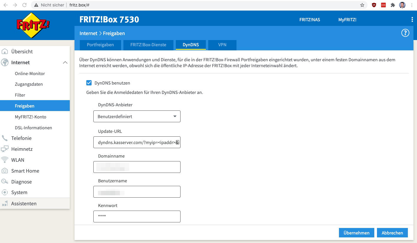Open the three-dot menu in FRITZ!Box header

point(412,19)
